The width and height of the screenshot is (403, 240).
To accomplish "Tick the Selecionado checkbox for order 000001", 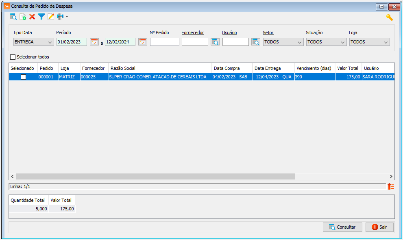I will [x=24, y=77].
